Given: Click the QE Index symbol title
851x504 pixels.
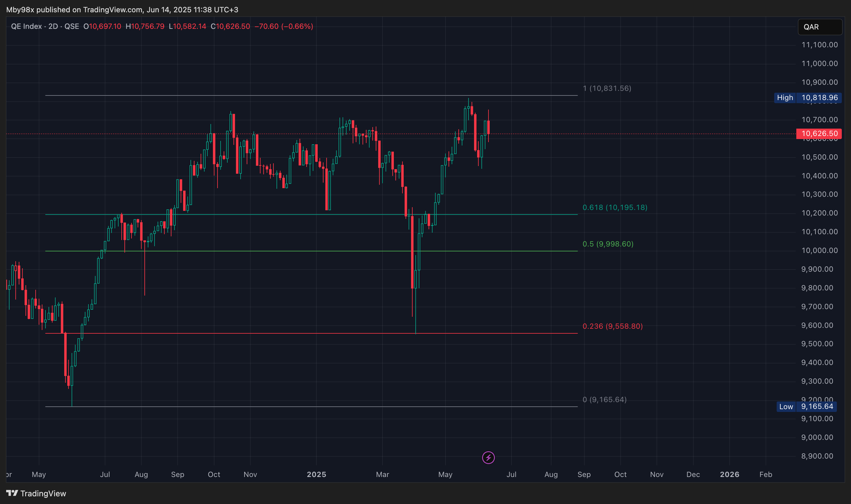Looking at the screenshot, I should pos(26,26).
